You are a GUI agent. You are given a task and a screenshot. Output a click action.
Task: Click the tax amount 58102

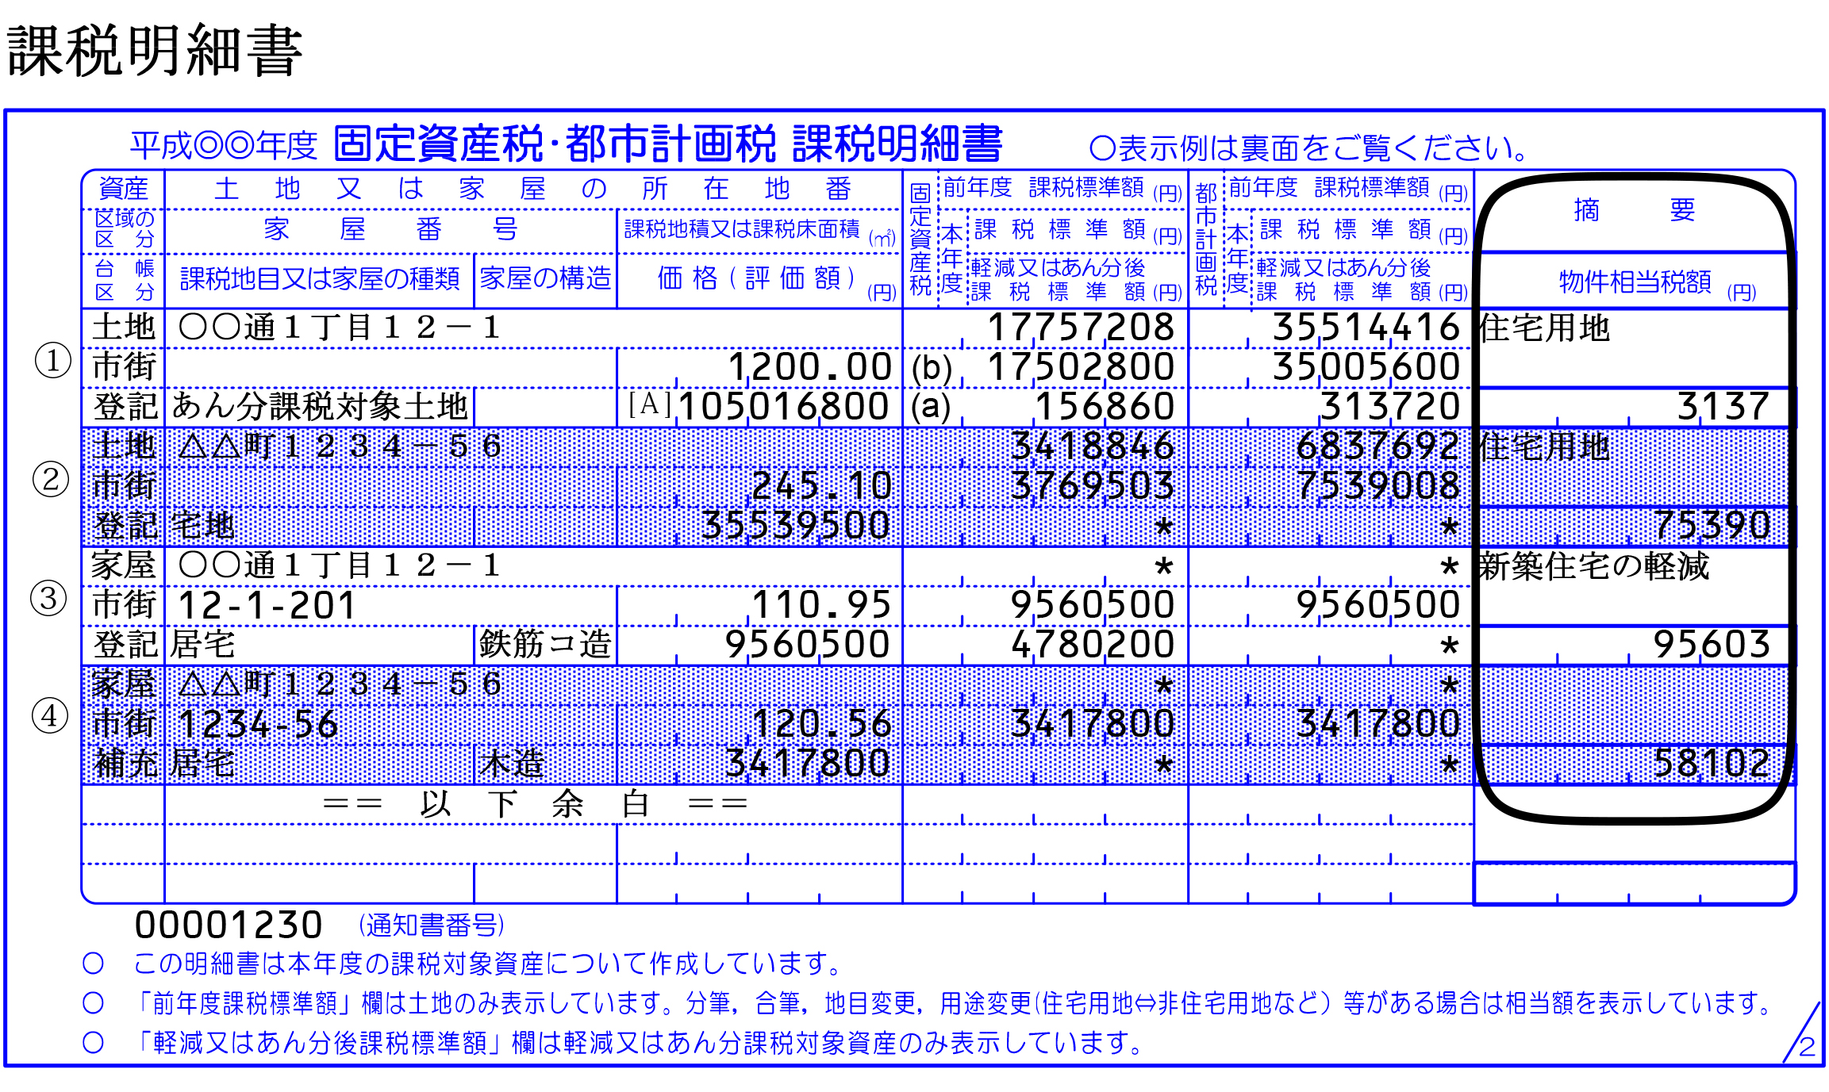pyautogui.click(x=1712, y=764)
